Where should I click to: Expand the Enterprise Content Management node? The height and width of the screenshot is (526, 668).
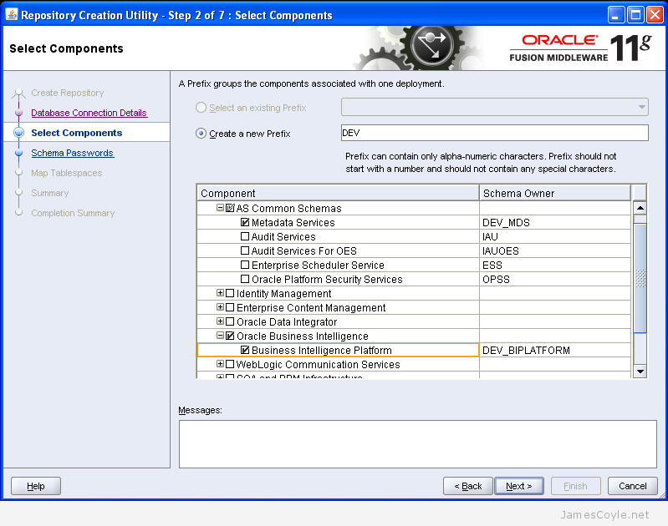click(x=220, y=307)
